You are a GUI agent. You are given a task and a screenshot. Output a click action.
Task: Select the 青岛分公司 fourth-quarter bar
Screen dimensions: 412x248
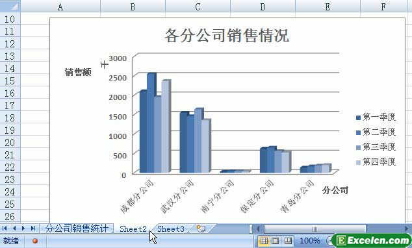tap(326, 168)
